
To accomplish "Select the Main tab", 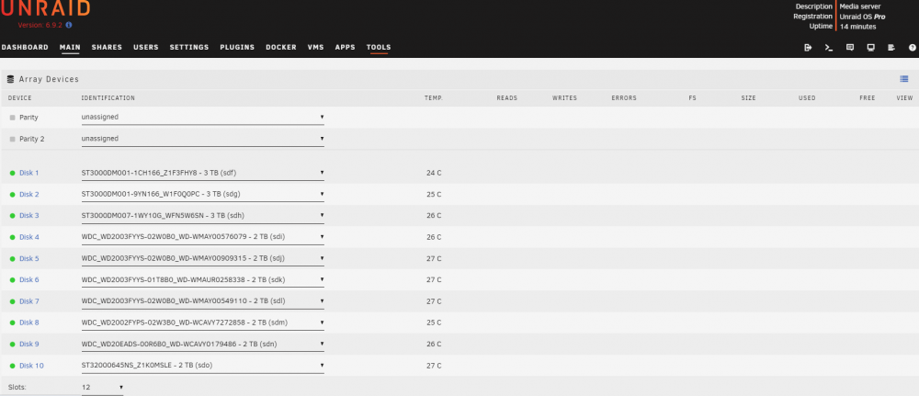I will coord(70,48).
